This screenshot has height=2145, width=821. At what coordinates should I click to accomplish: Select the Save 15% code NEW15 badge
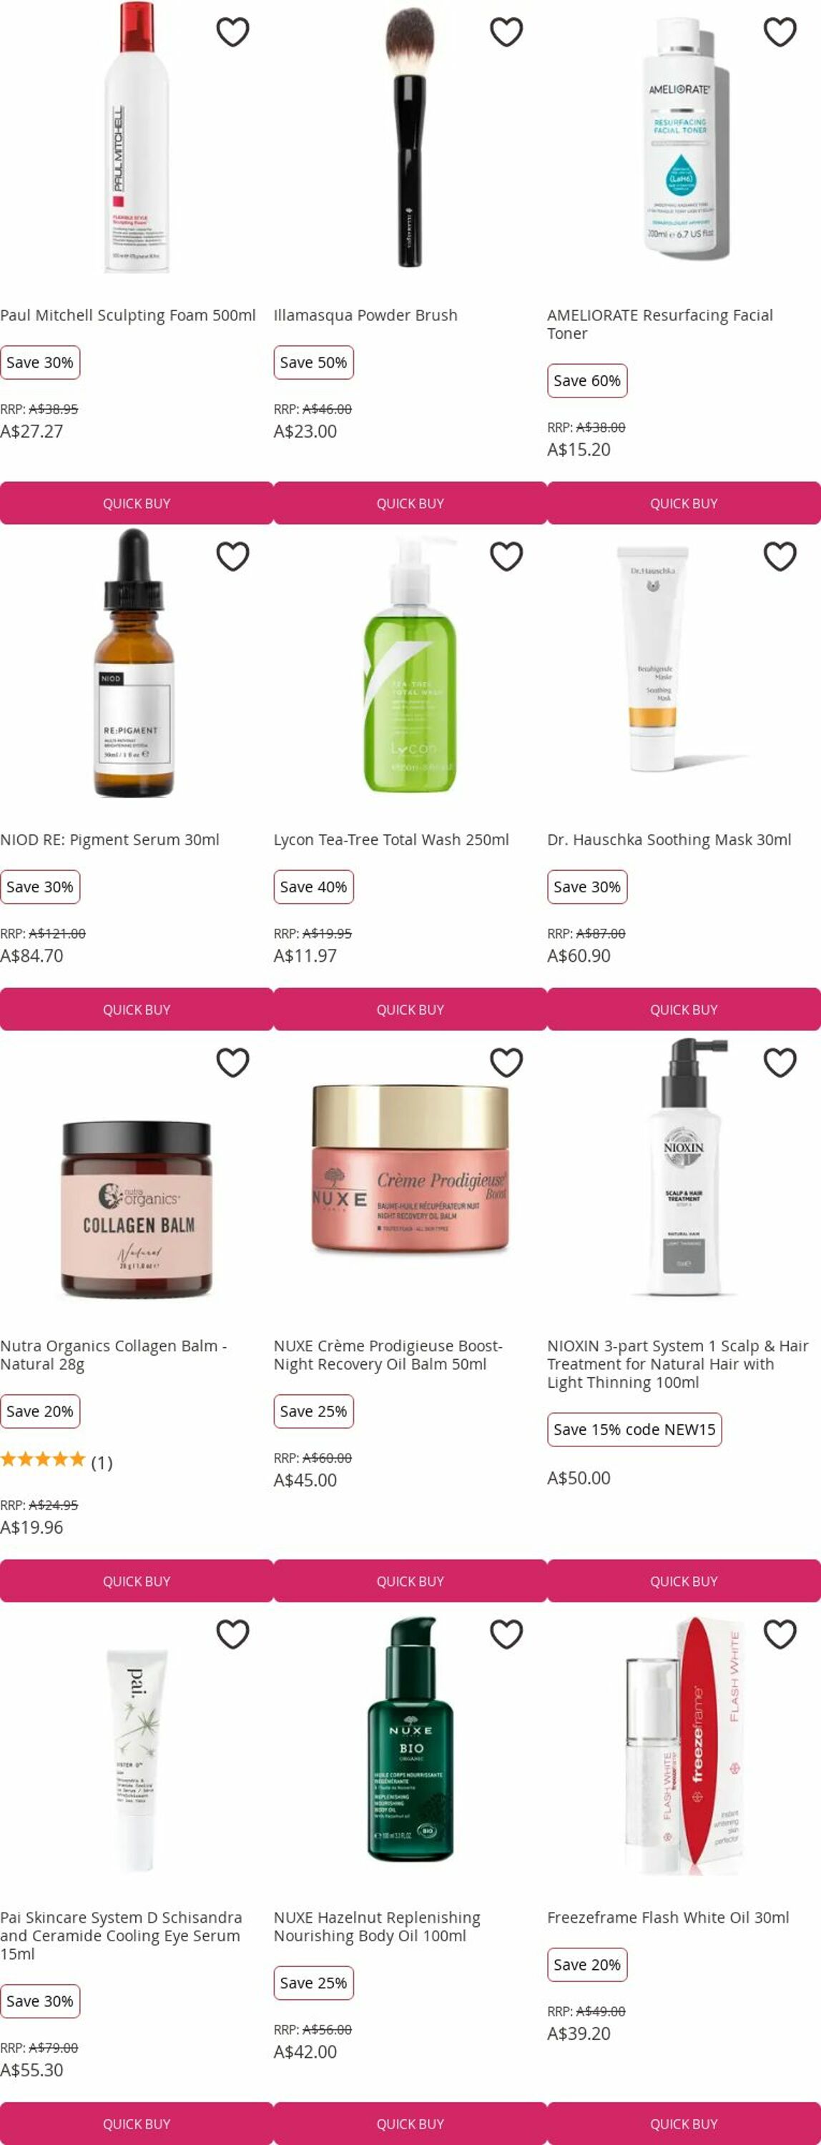click(634, 1430)
